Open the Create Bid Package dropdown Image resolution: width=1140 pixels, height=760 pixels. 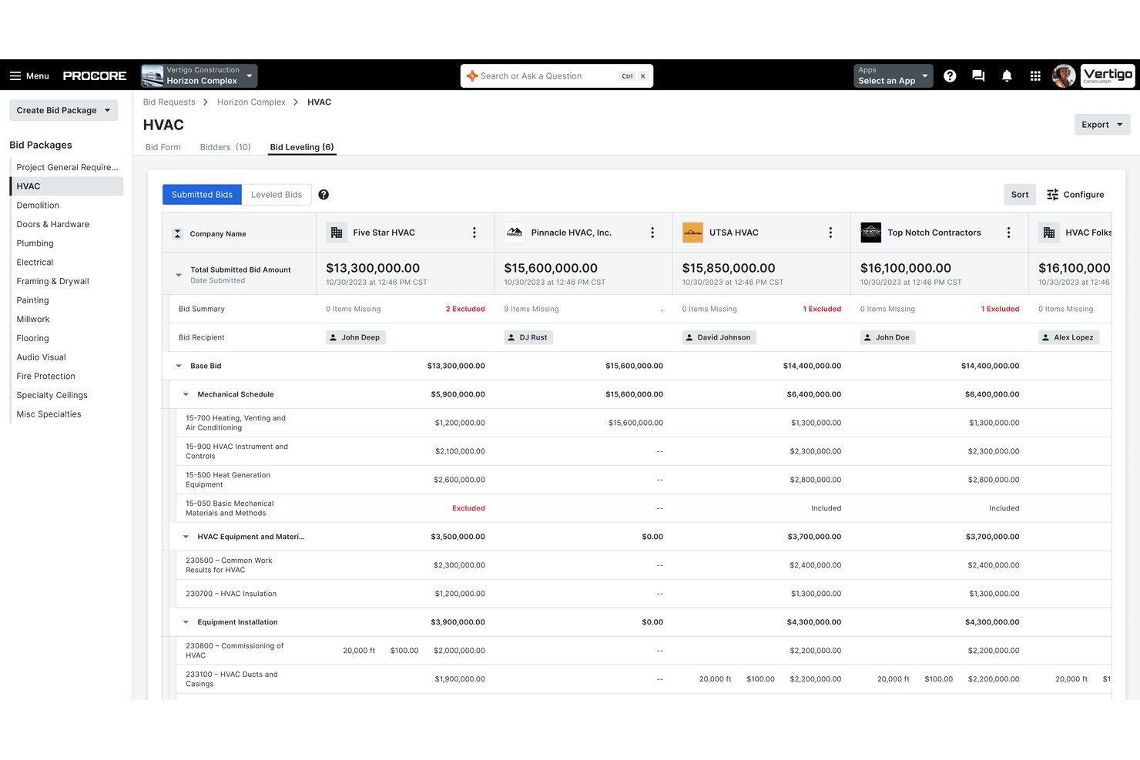click(x=64, y=110)
